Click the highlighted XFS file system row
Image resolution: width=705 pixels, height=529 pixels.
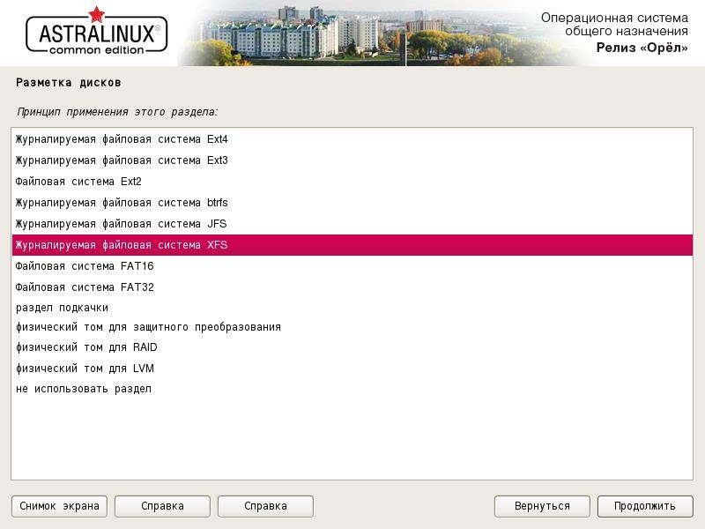click(122, 245)
